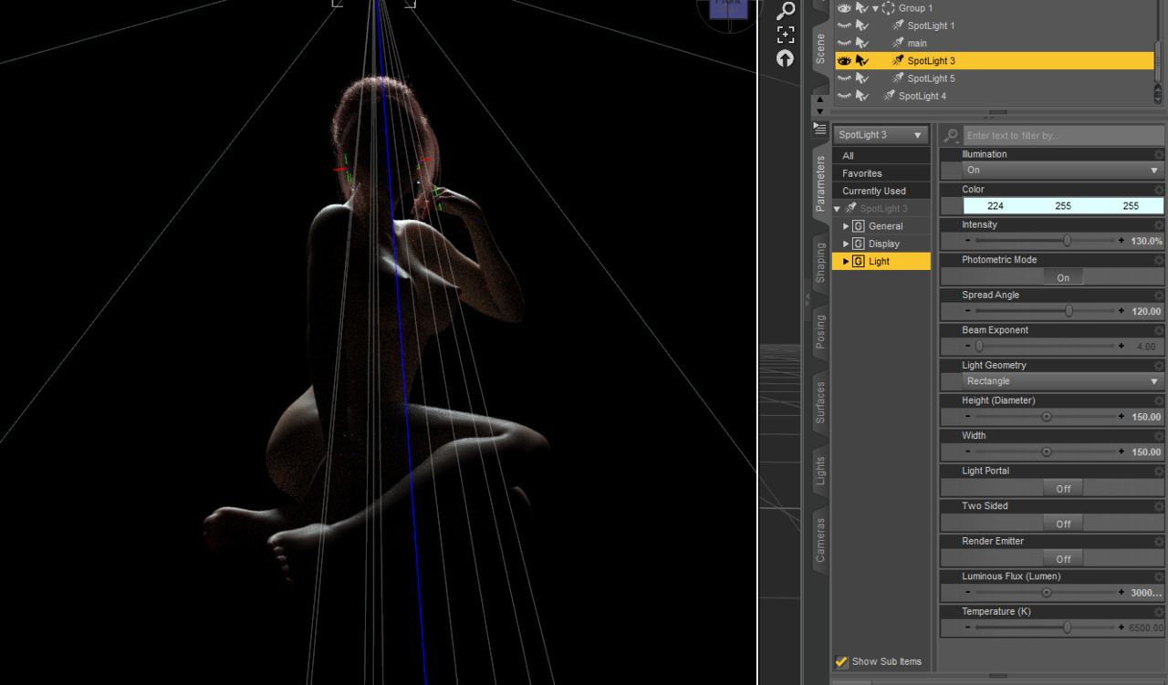This screenshot has height=685, width=1168.
Task: Collapse SpotLight 3 in the Parameters tree
Action: (x=838, y=209)
